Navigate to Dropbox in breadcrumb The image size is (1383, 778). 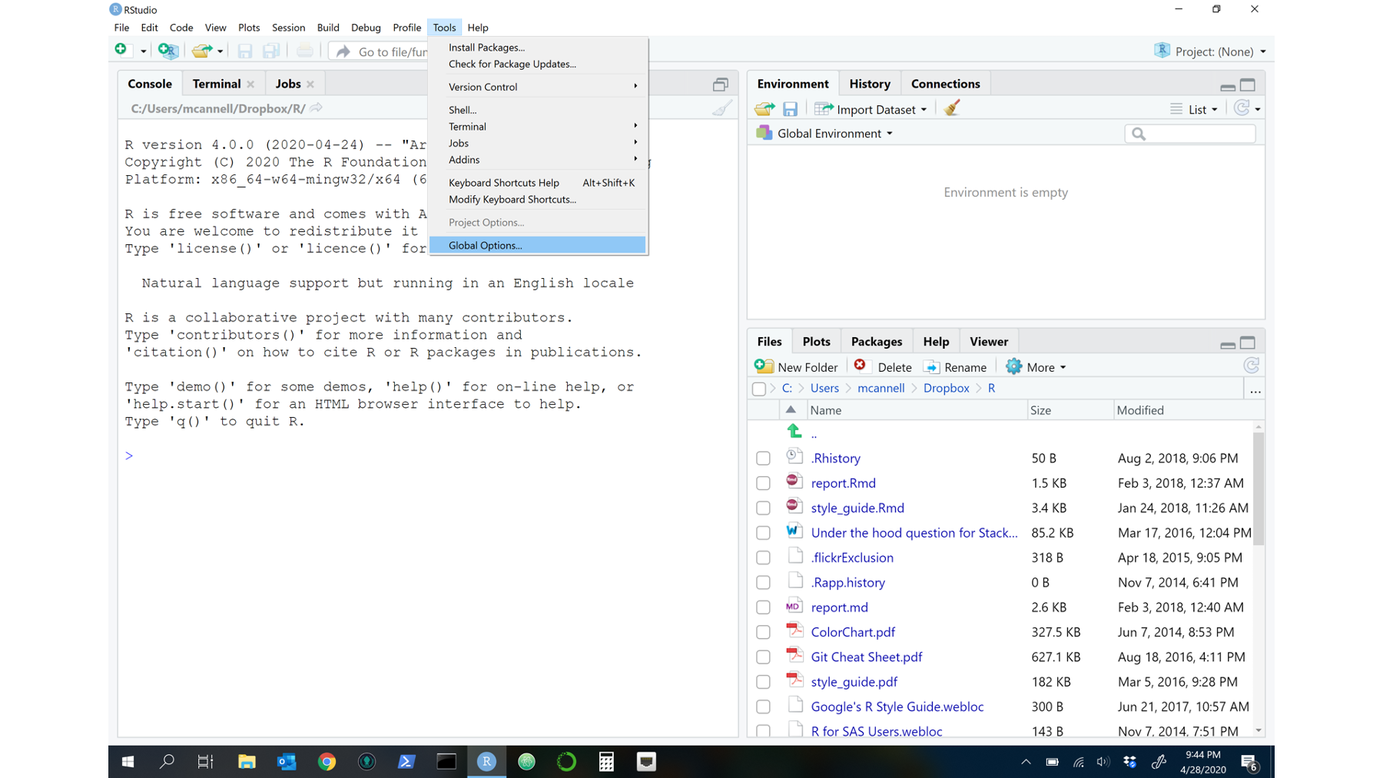pyautogui.click(x=946, y=389)
